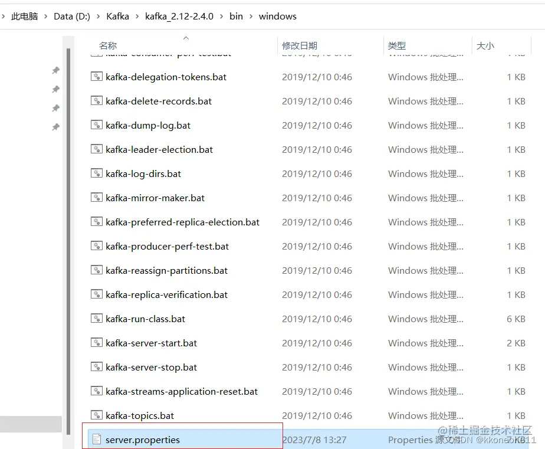Screen dimensions: 545x449
Task: Click the kafka-run-class.bat file icon
Action: tap(97, 318)
